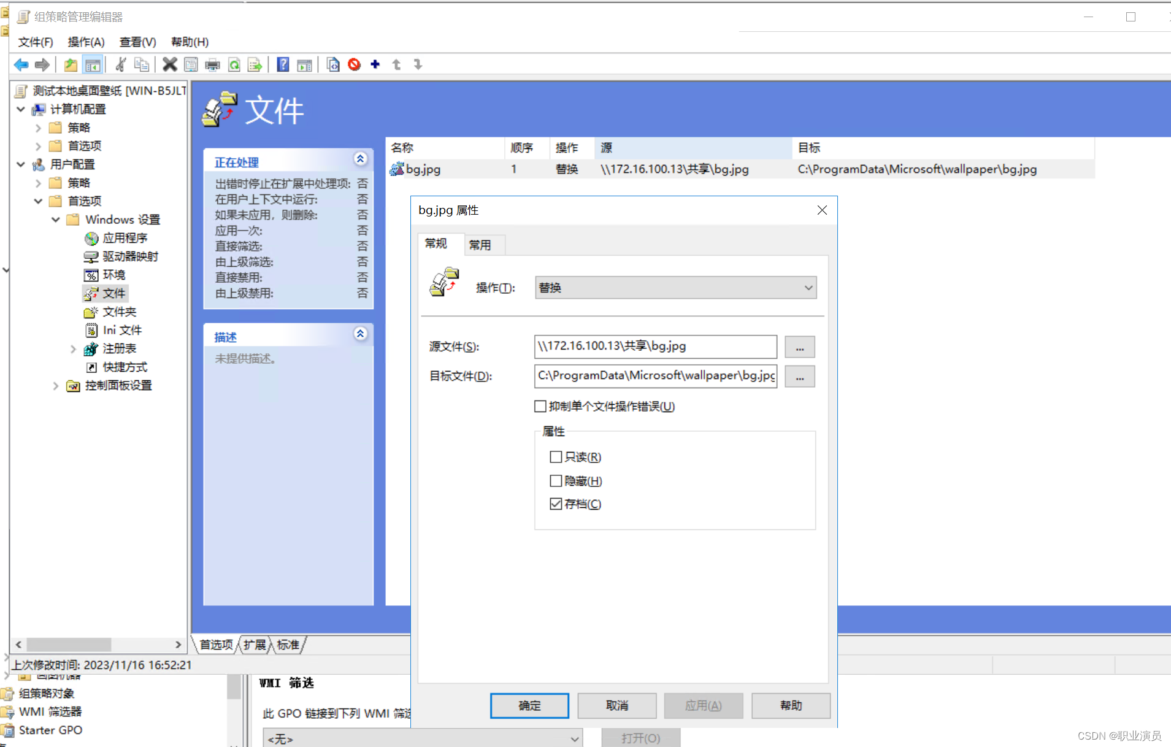Viewport: 1171px width, 747px height.
Task: Collapse the 用户配置 tree node
Action: (21, 164)
